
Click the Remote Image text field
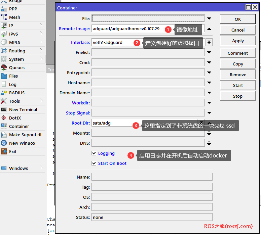(x=148, y=29)
